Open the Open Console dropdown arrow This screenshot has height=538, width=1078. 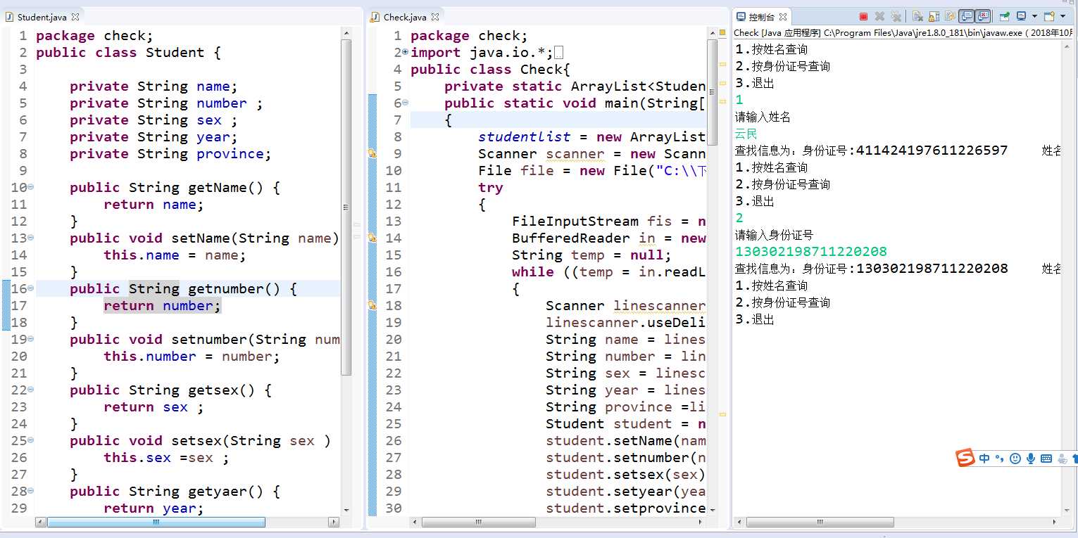(1063, 16)
